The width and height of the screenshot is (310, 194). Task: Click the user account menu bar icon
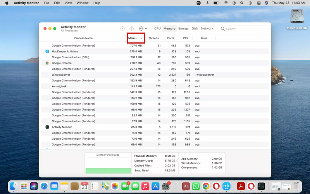(234, 3)
